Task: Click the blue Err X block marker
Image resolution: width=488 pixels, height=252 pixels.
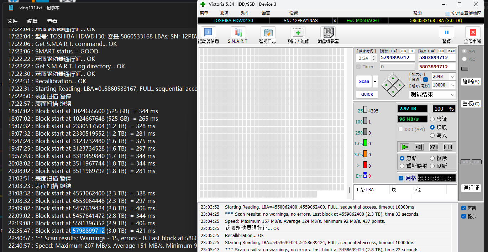Action: [x=365, y=175]
